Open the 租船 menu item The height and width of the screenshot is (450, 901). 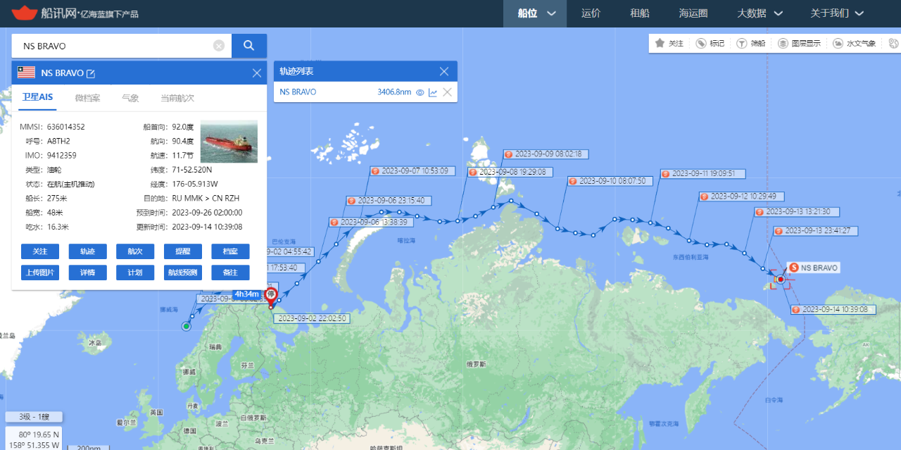pyautogui.click(x=640, y=13)
